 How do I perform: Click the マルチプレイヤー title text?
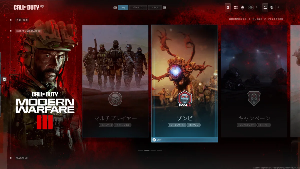point(115,118)
